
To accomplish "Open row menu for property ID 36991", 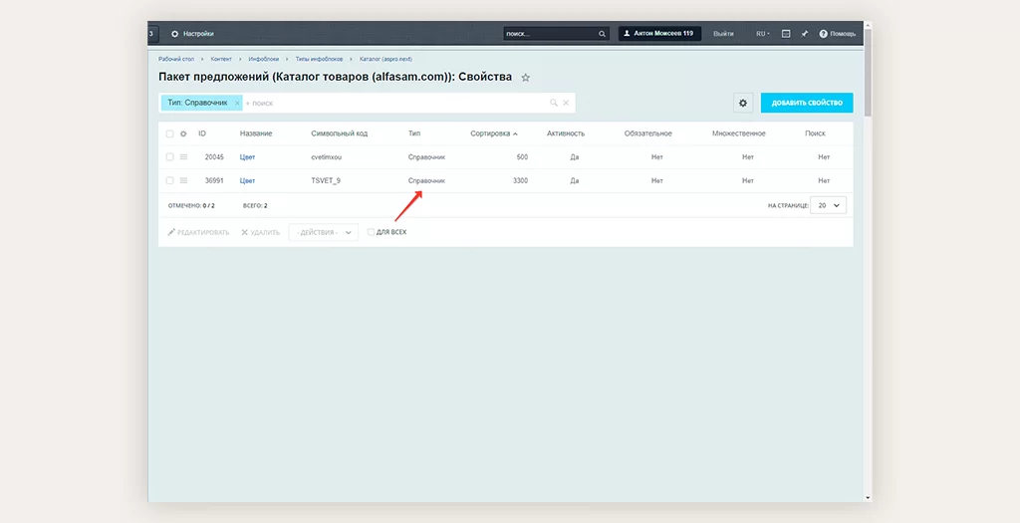I will (183, 180).
